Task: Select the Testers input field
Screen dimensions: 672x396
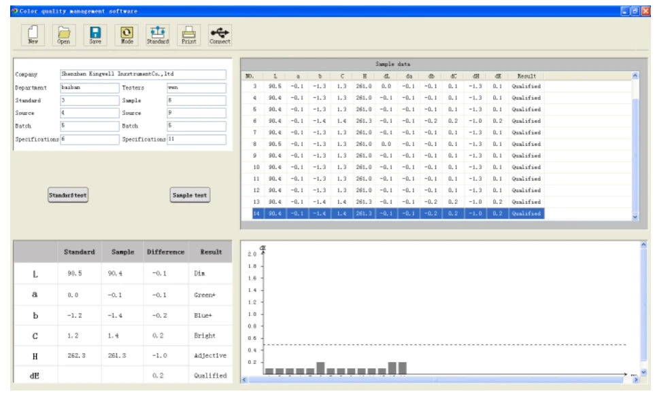Action: click(197, 88)
